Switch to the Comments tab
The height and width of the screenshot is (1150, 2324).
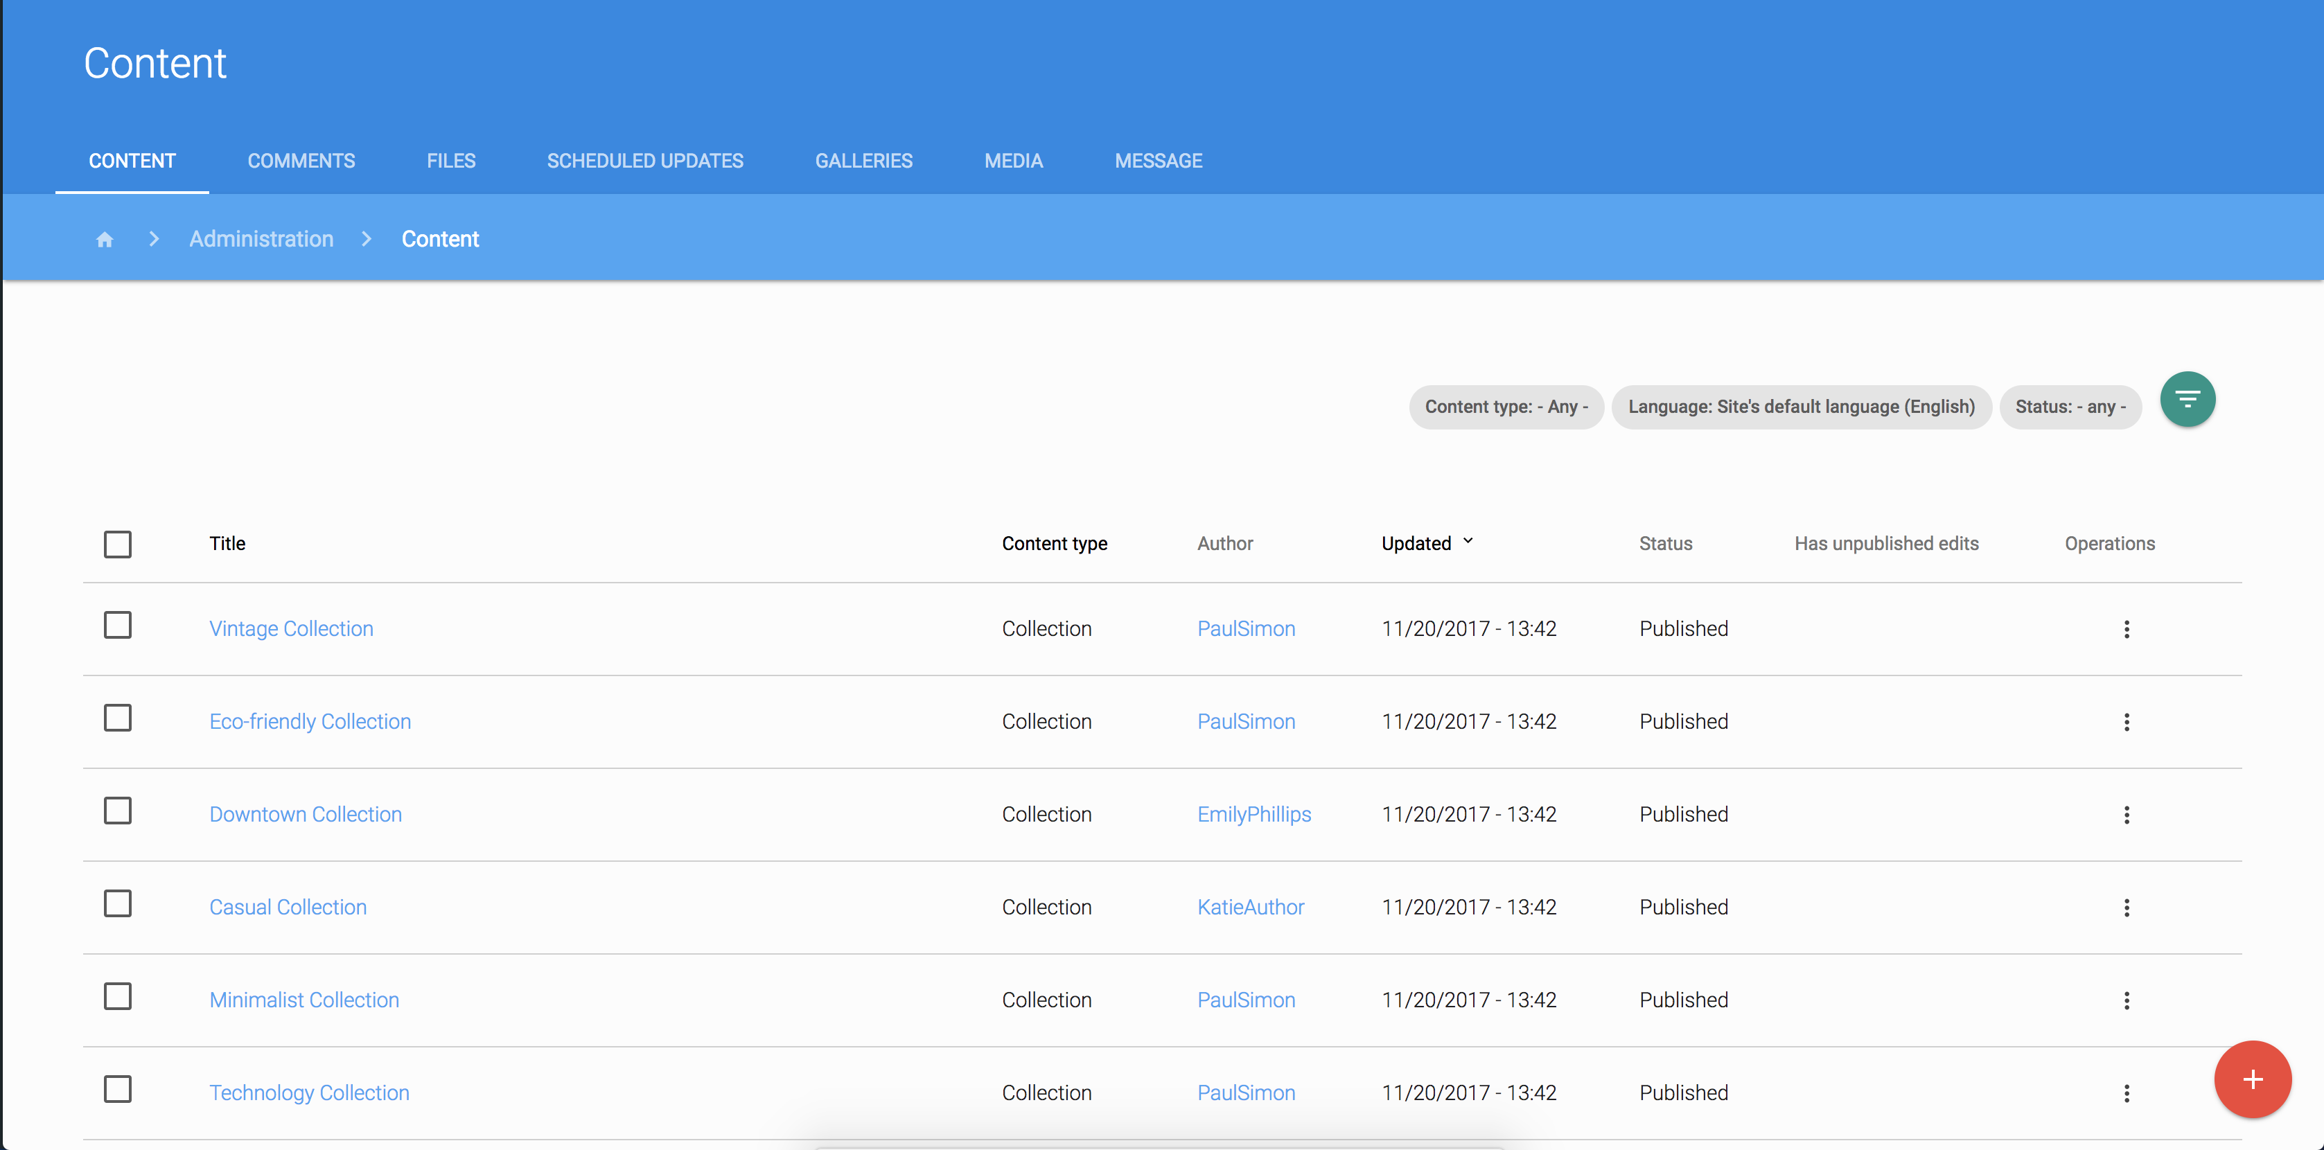pyautogui.click(x=301, y=161)
